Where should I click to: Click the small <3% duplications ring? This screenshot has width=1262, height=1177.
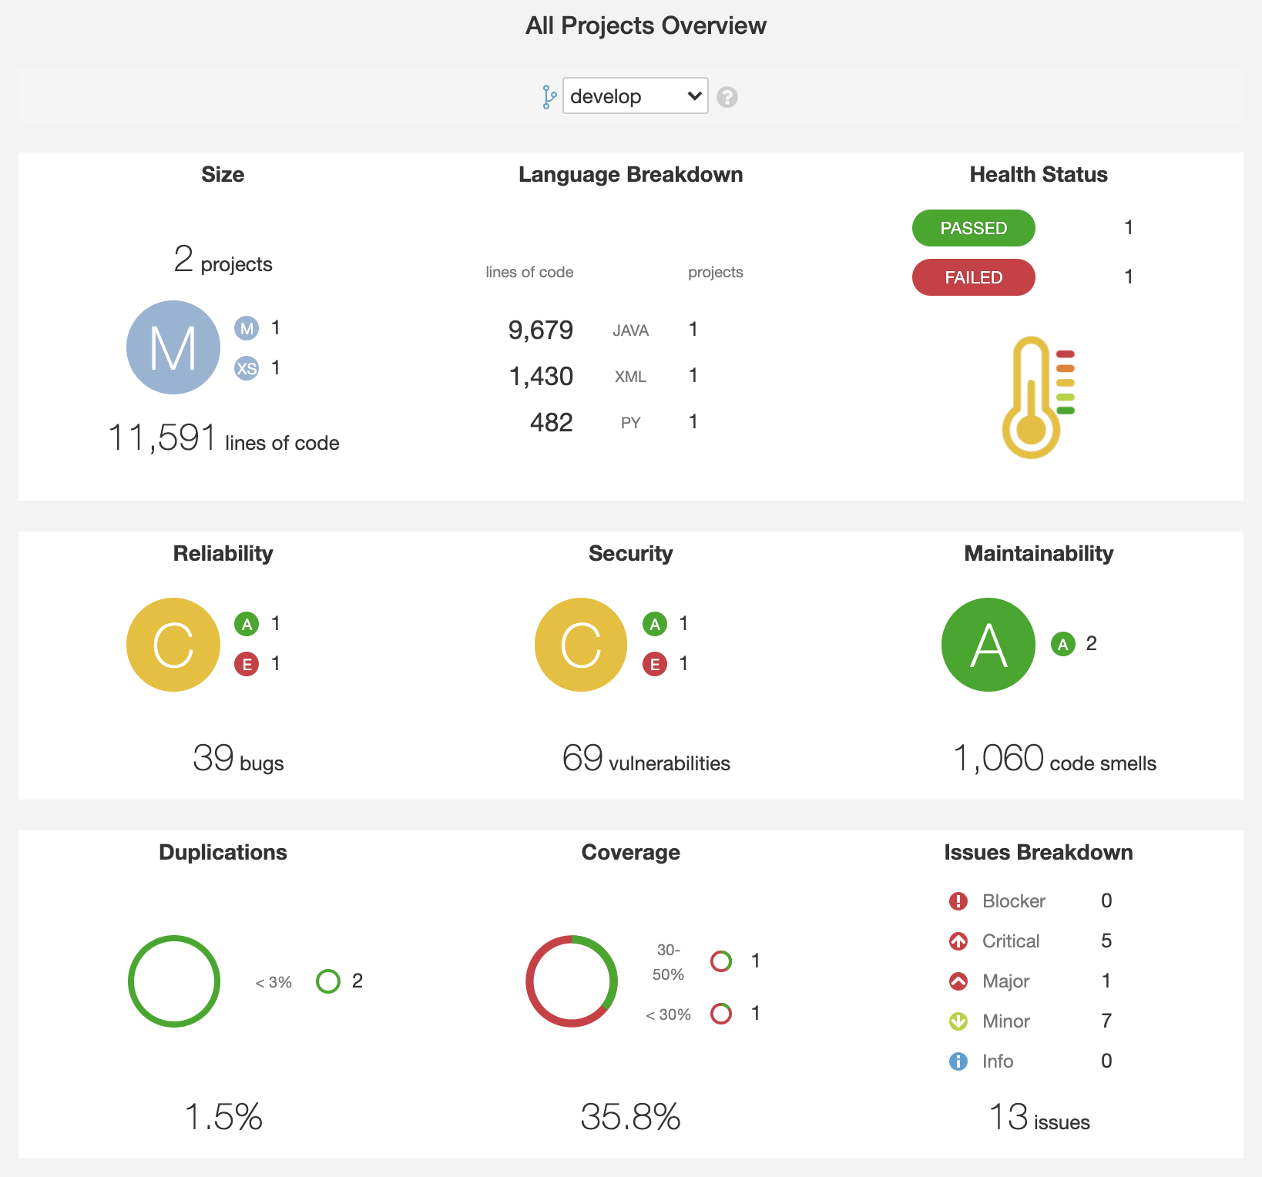coord(328,981)
